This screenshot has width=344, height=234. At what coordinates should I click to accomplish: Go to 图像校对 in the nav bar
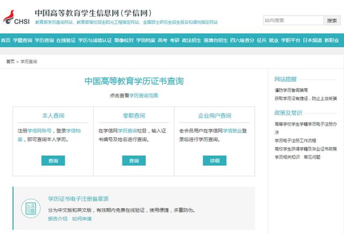click(123, 40)
